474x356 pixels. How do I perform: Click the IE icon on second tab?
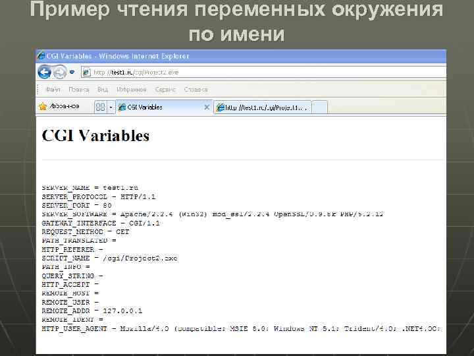point(221,107)
